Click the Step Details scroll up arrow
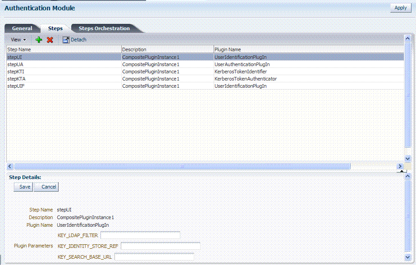Viewport: 416px width, 265px height. coord(408,176)
